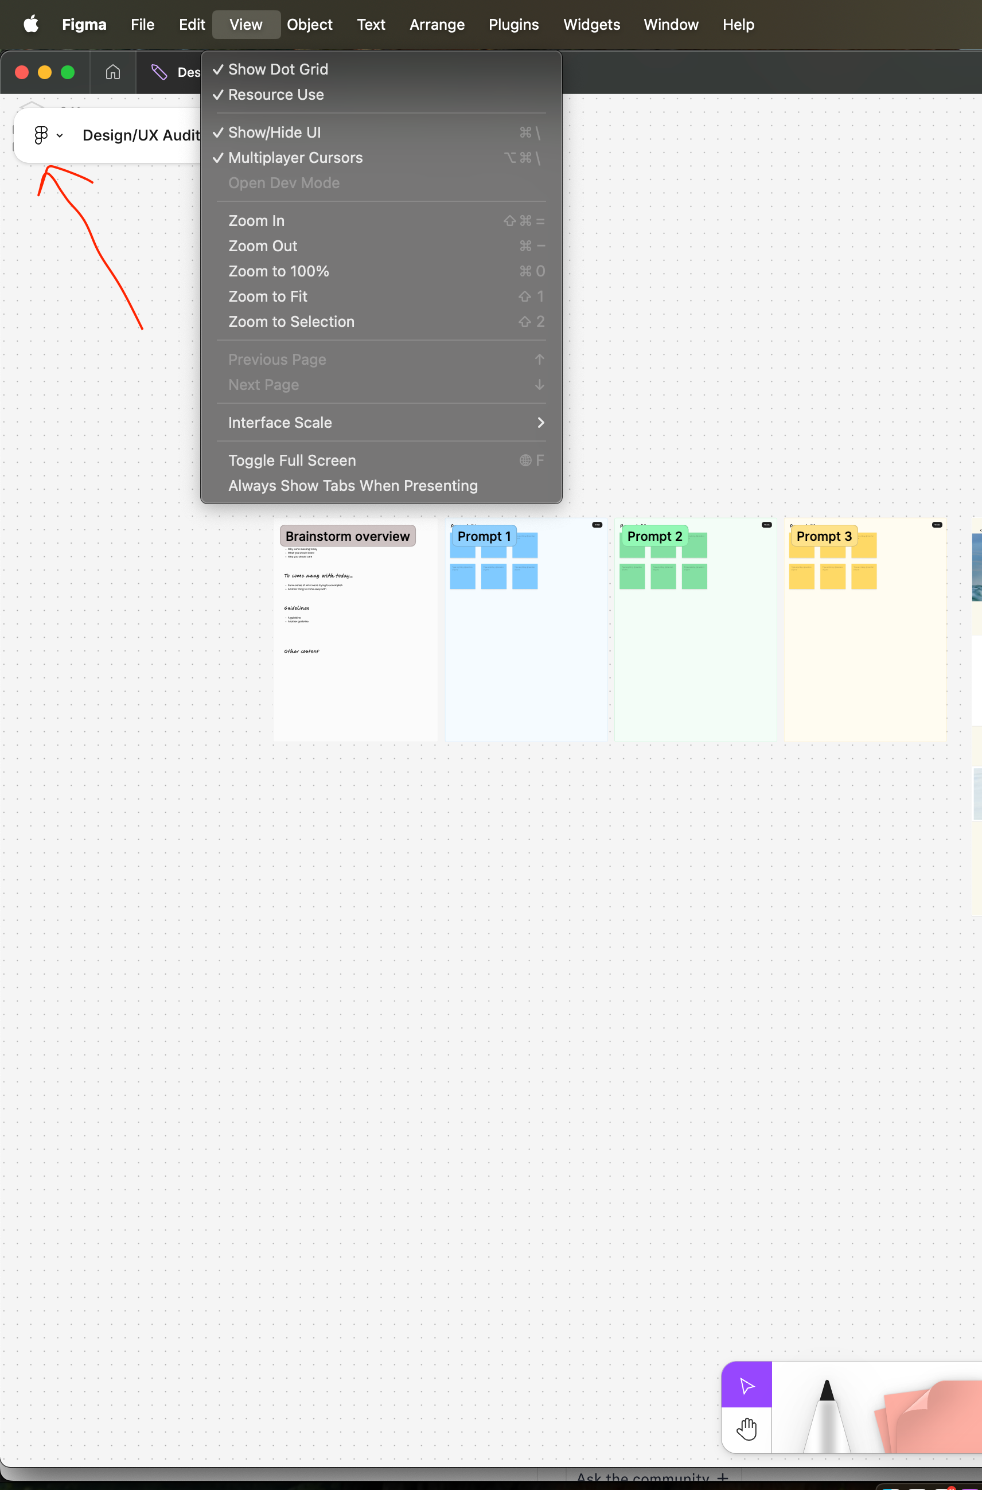Image resolution: width=982 pixels, height=1490 pixels.
Task: Click the Design/UX Audit file name
Action: [x=142, y=135]
